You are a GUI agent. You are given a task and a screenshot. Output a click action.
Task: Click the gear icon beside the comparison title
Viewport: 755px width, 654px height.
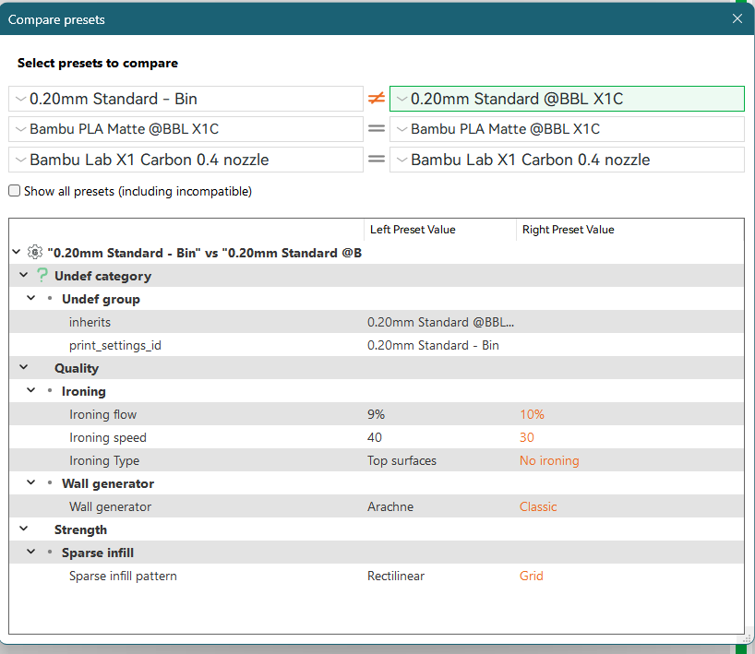[35, 252]
